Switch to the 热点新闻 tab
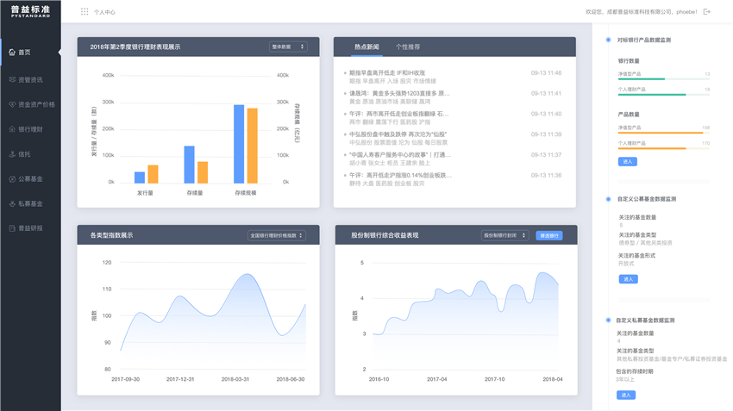733x411 pixels. click(x=366, y=47)
